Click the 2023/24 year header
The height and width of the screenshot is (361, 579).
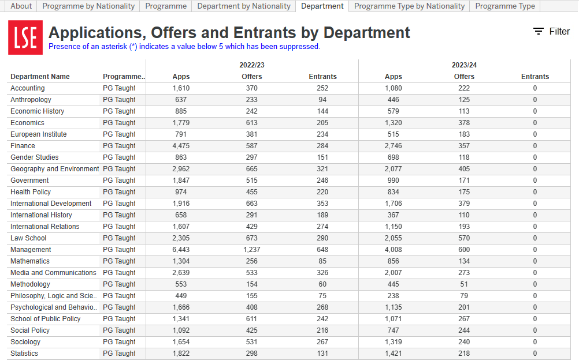point(464,65)
